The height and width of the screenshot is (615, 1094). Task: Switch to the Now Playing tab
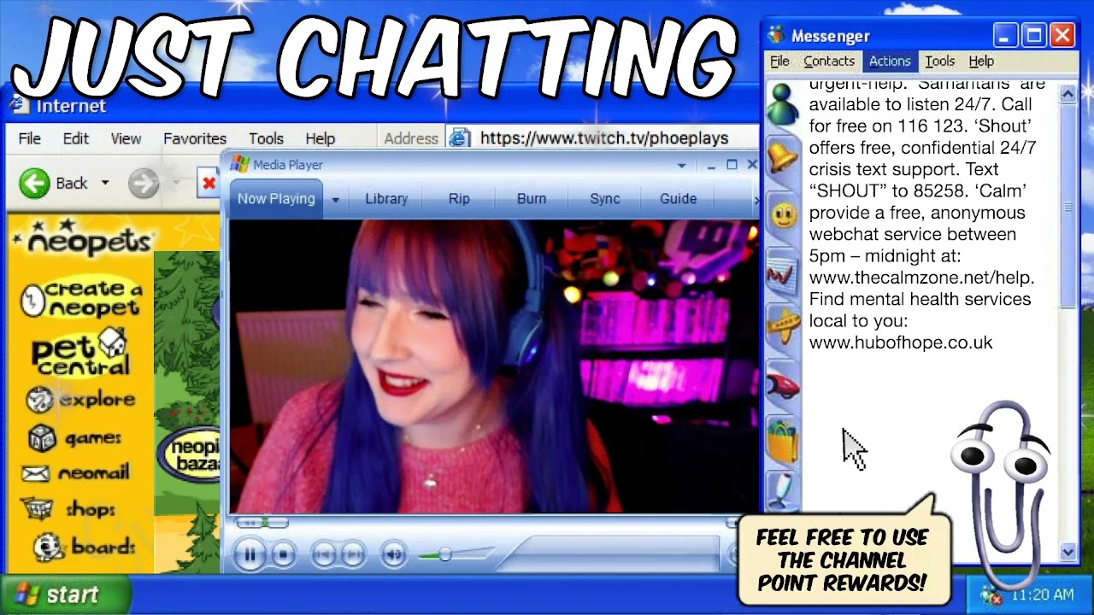(x=276, y=199)
